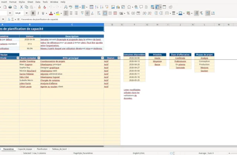This screenshot has height=155, width=237.
Task: Click the Copy icon
Action: (26, 7)
